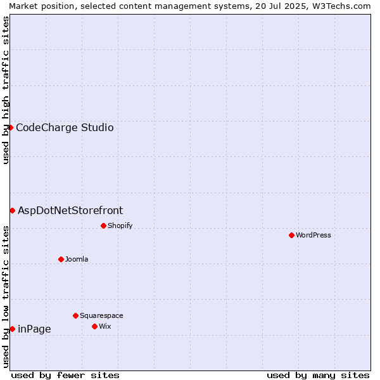
Task: Select the 'Wix' label text
Action: [x=105, y=326]
